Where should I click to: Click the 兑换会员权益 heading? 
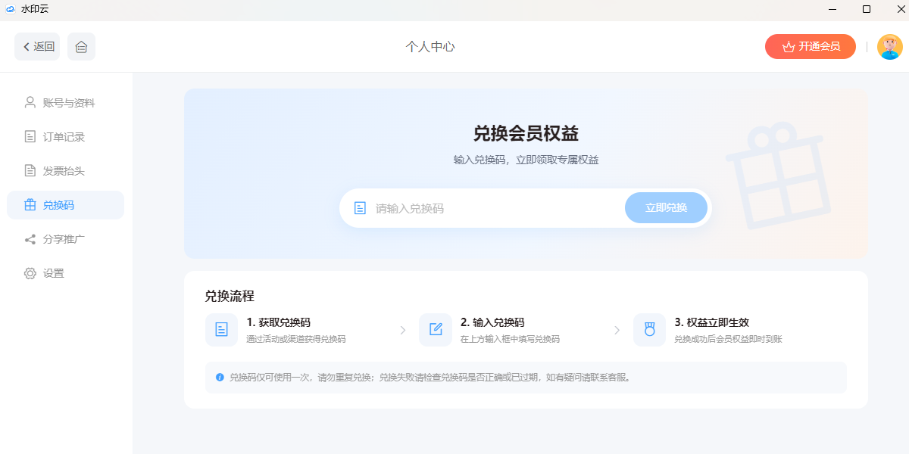click(x=526, y=134)
